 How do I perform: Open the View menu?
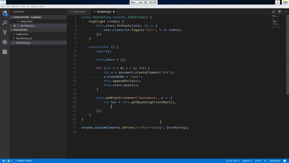23,6
